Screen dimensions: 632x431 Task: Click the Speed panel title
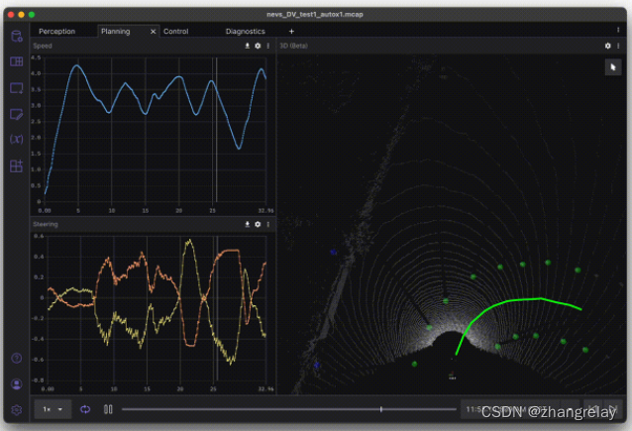(43, 46)
